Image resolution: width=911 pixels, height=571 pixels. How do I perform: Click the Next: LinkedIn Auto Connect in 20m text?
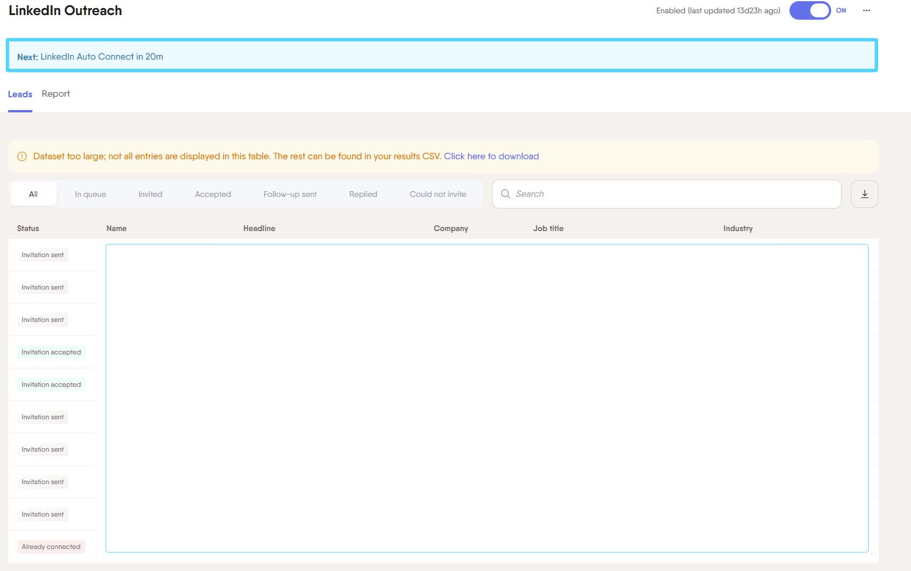point(90,57)
